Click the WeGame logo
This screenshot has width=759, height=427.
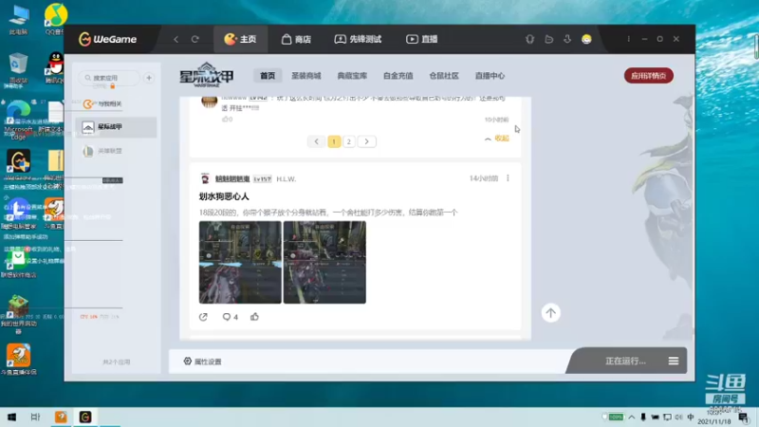(x=107, y=39)
